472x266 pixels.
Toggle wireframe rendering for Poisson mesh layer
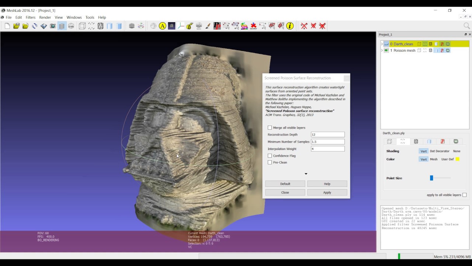coord(430,50)
